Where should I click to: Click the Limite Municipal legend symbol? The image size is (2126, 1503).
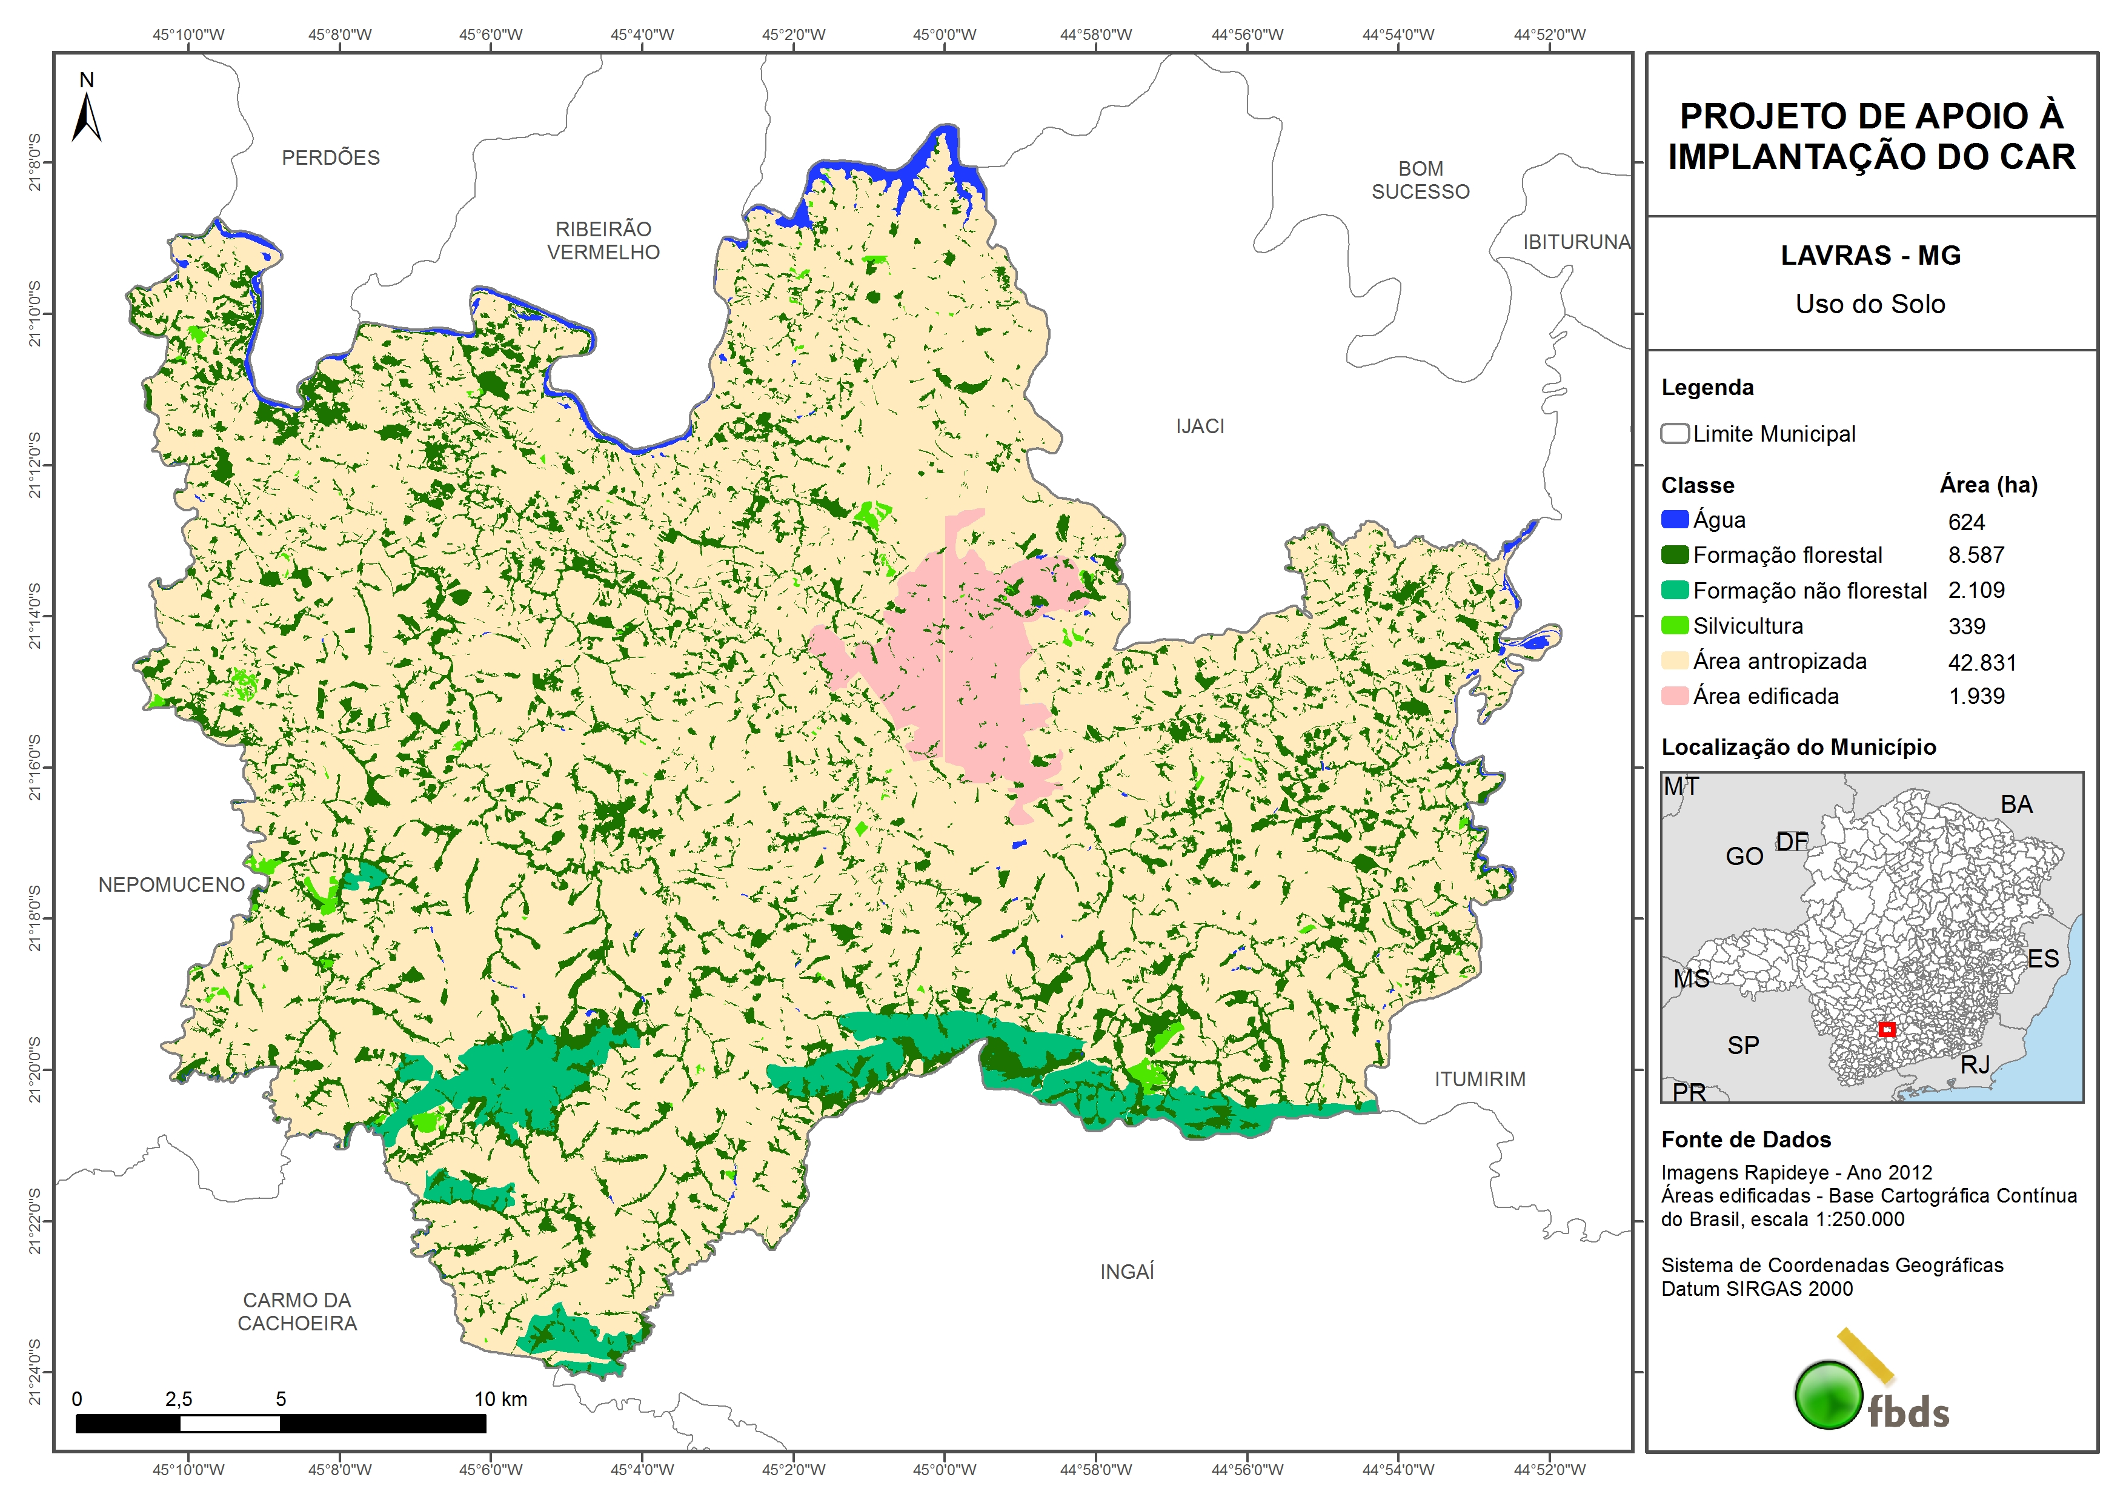[x=1674, y=433]
